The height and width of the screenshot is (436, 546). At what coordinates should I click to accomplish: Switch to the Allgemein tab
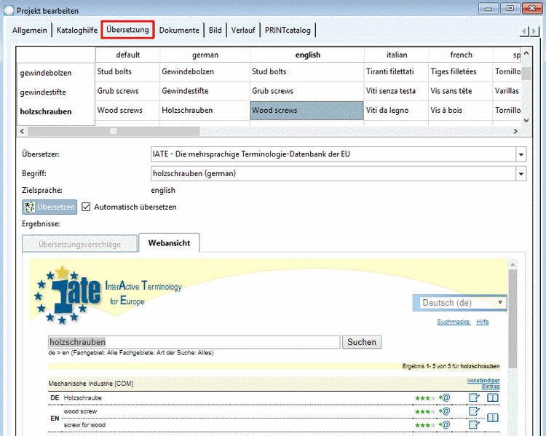30,31
